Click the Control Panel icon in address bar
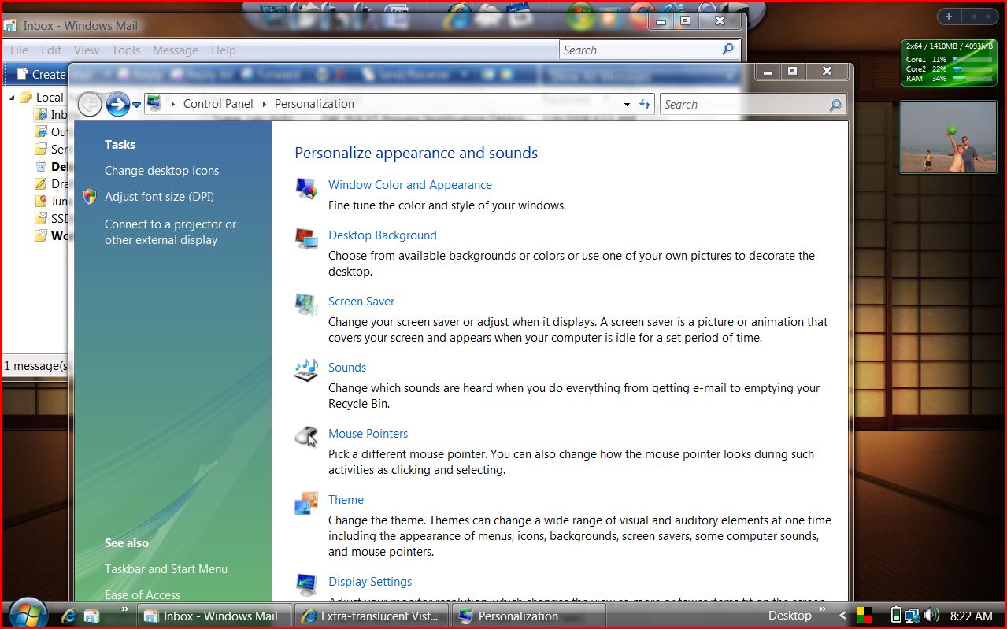Image resolution: width=1007 pixels, height=629 pixels. pyautogui.click(x=155, y=104)
